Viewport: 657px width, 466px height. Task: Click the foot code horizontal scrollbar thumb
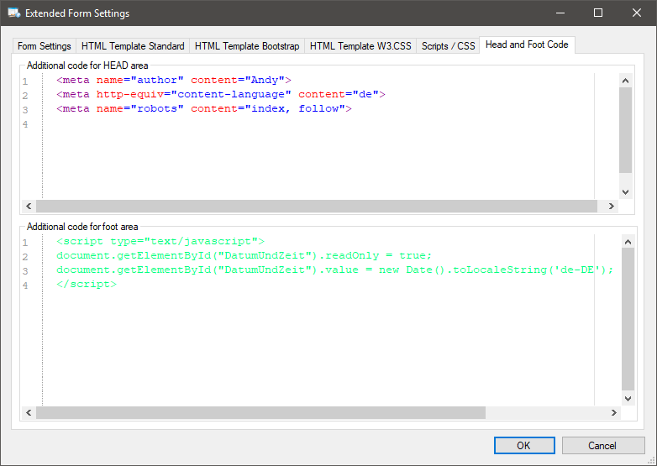[x=260, y=413]
